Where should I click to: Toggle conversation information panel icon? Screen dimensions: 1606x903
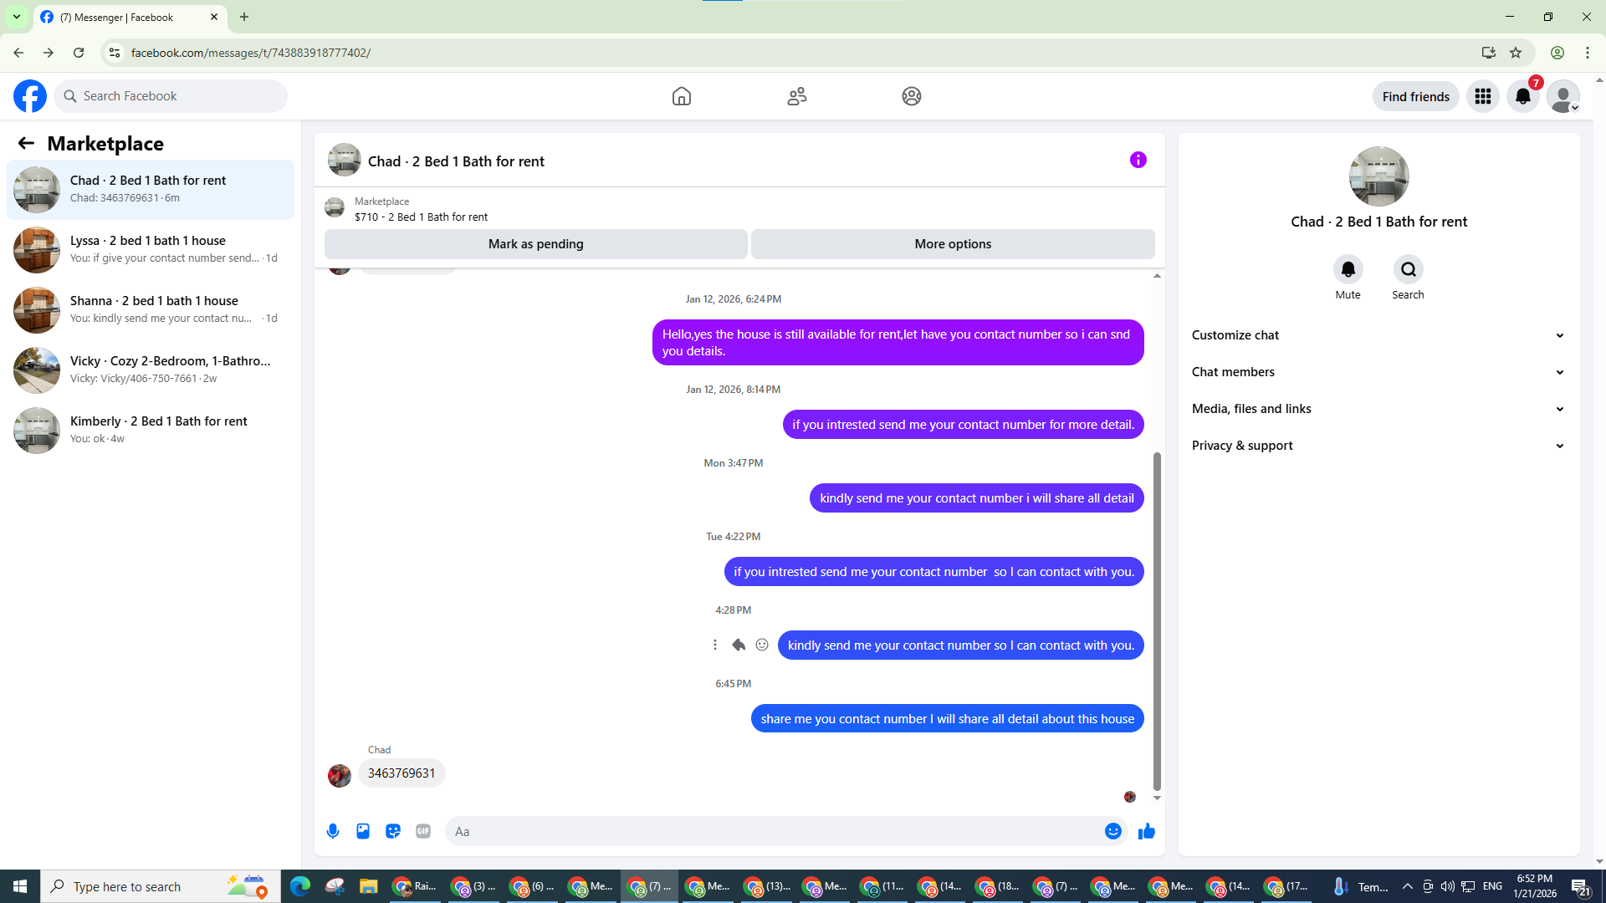[x=1138, y=160]
